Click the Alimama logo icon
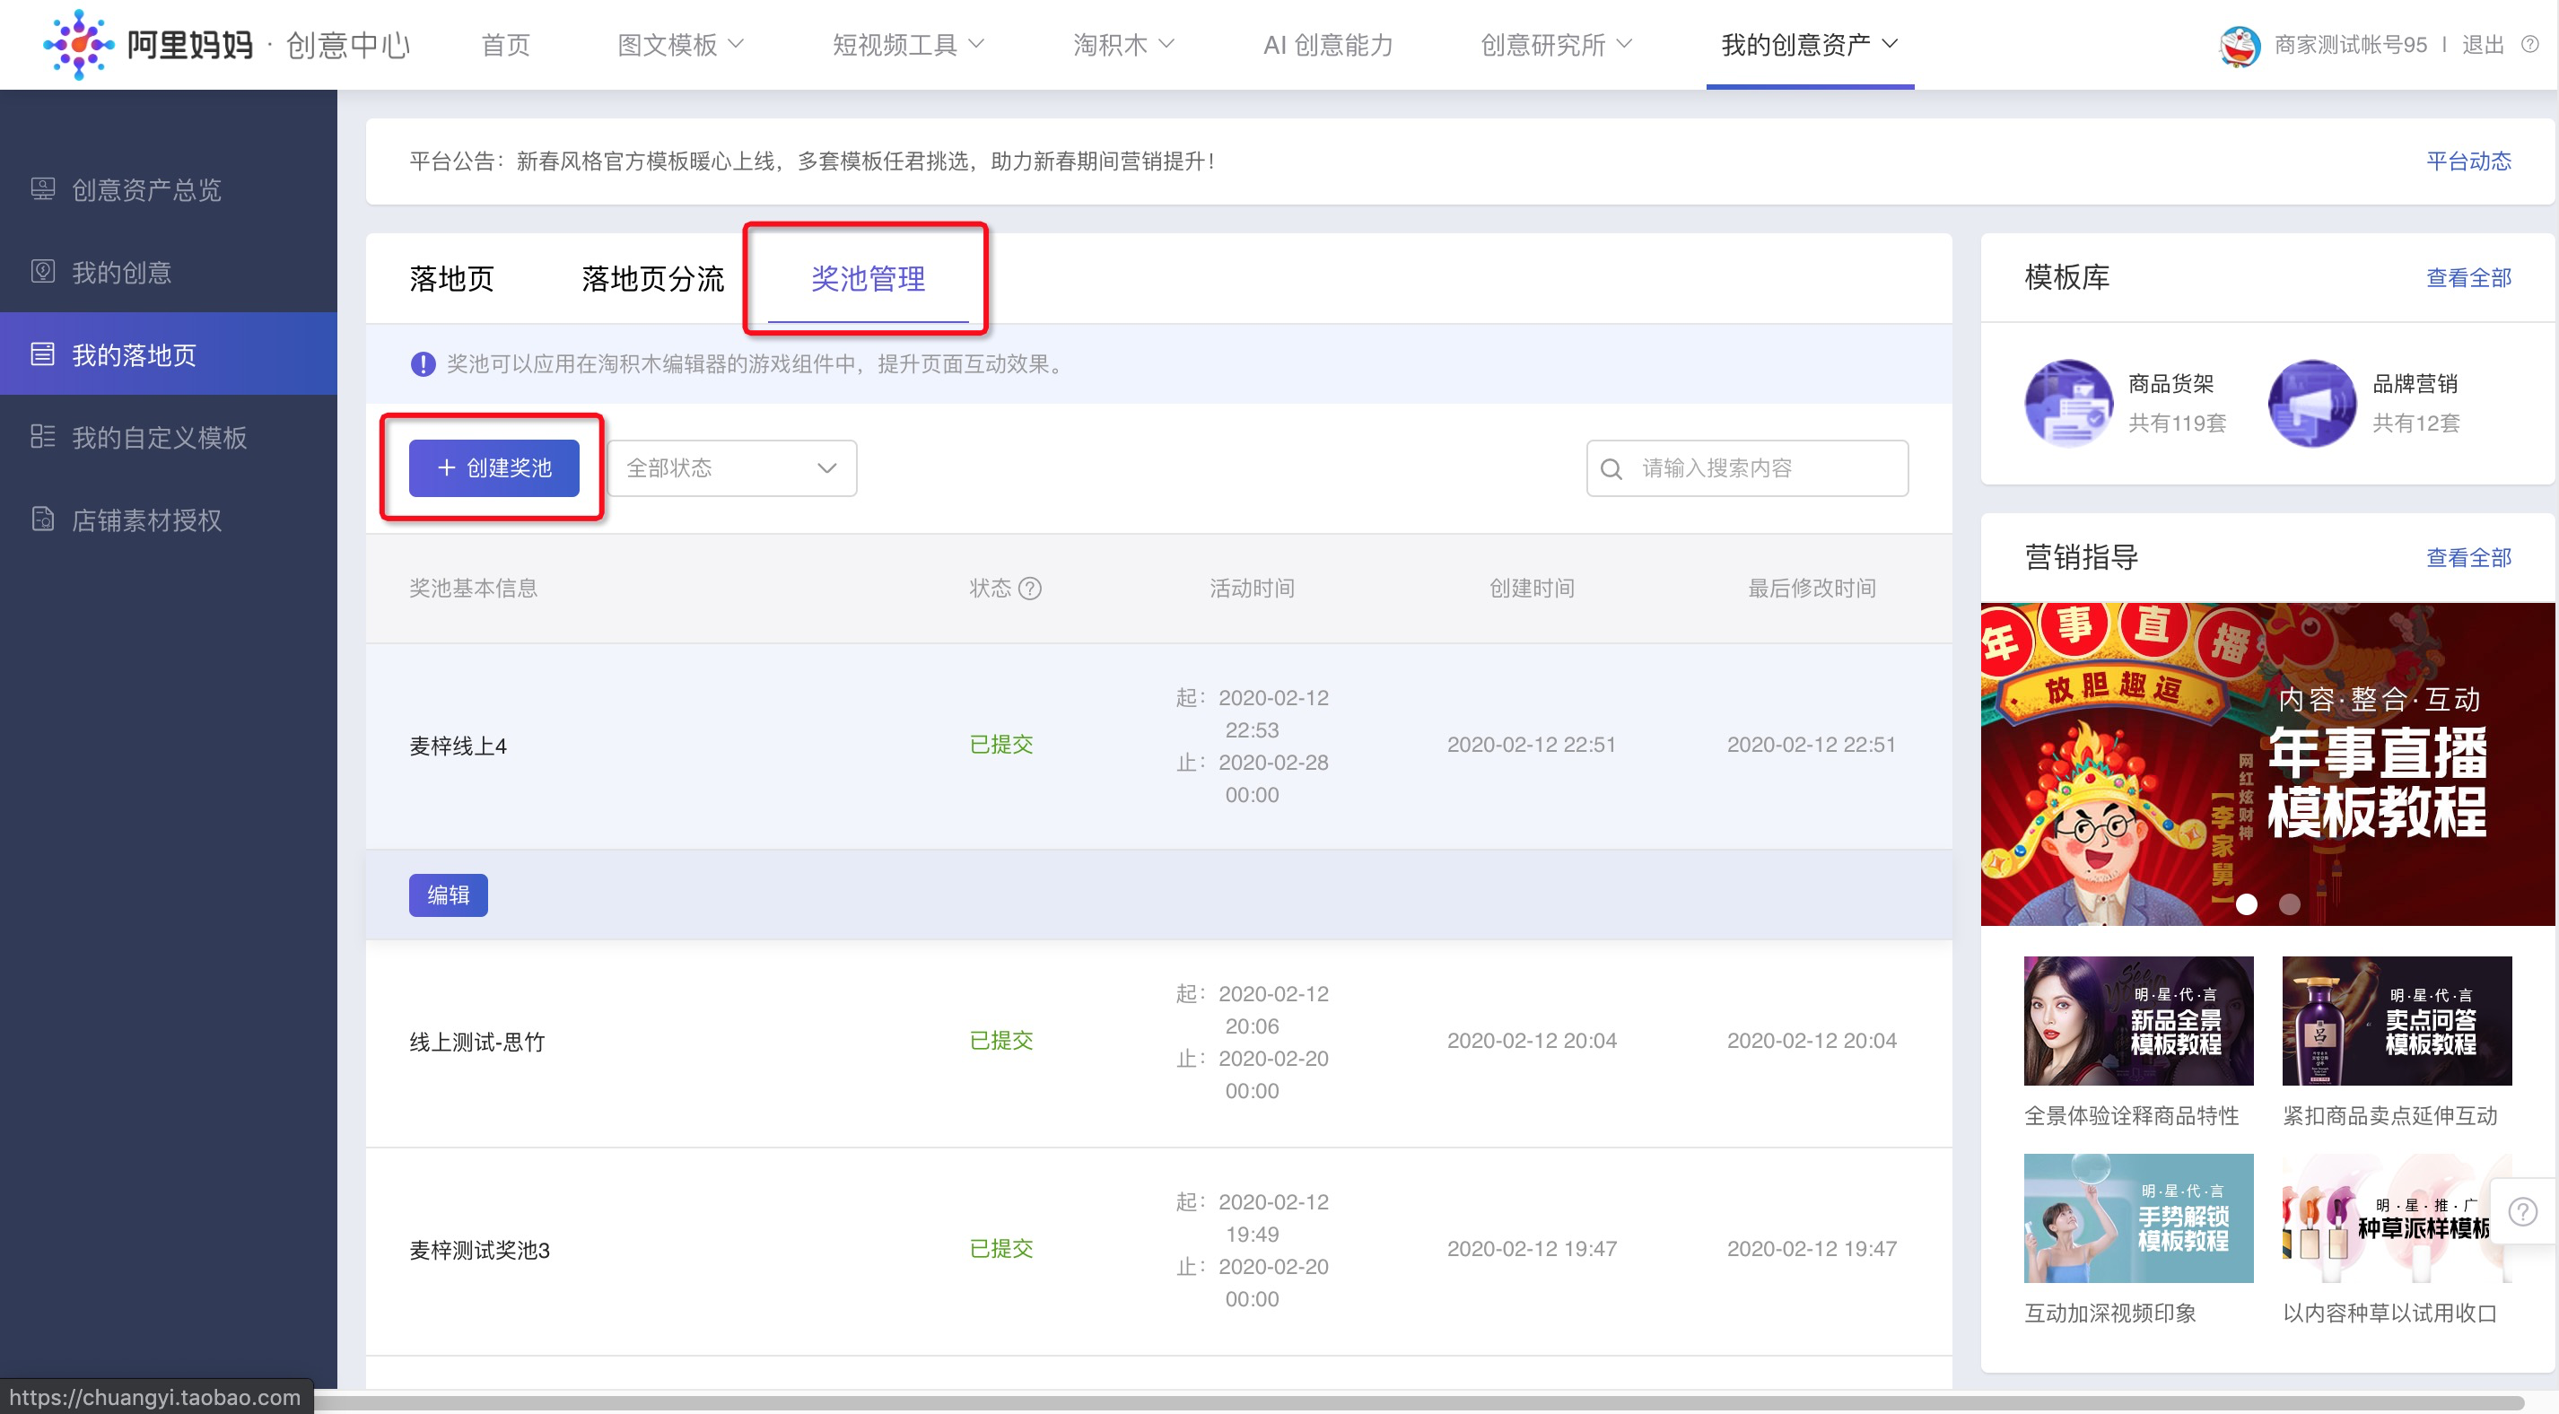Image resolution: width=2559 pixels, height=1414 pixels. click(78, 45)
